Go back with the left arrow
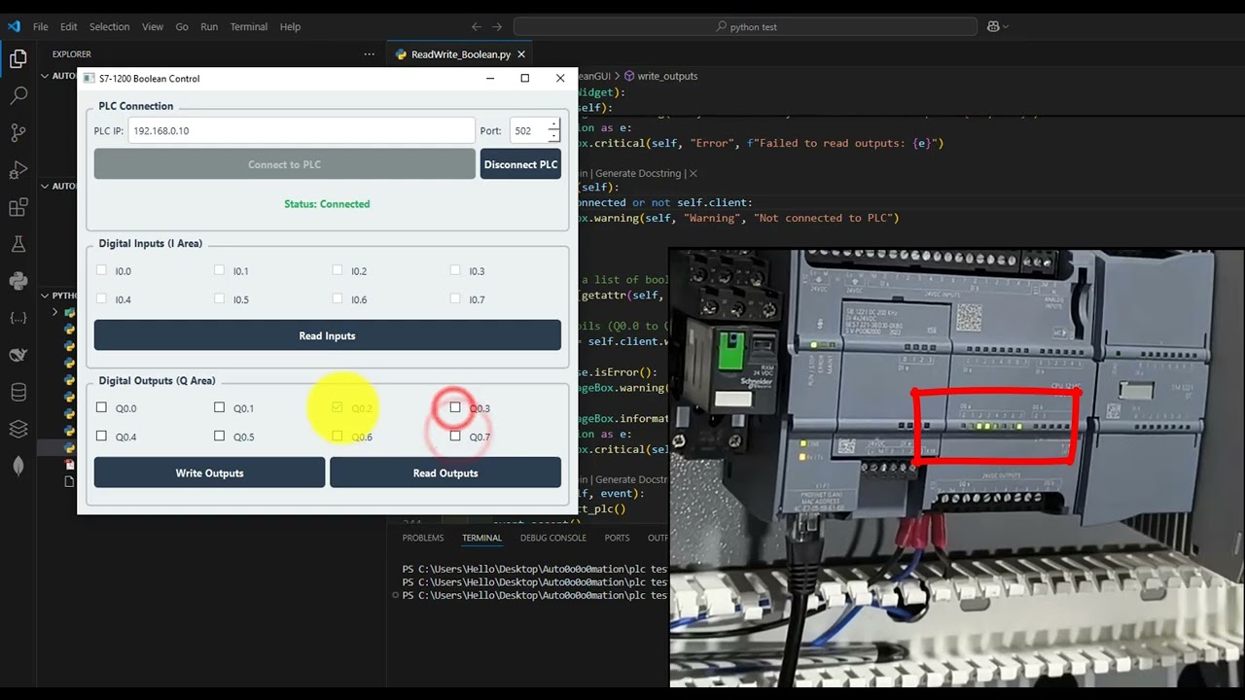This screenshot has width=1245, height=700. 476,26
